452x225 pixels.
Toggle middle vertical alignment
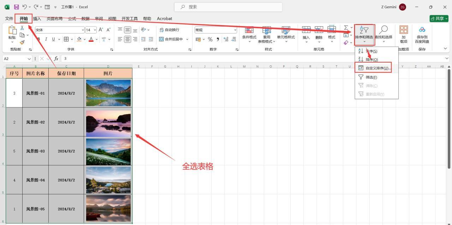tap(127, 30)
